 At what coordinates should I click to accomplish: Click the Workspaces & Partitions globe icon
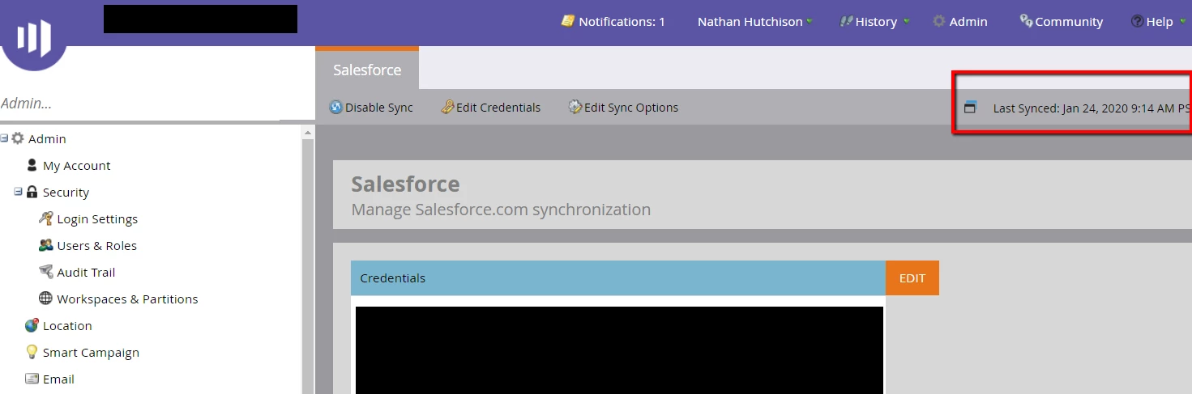click(46, 299)
